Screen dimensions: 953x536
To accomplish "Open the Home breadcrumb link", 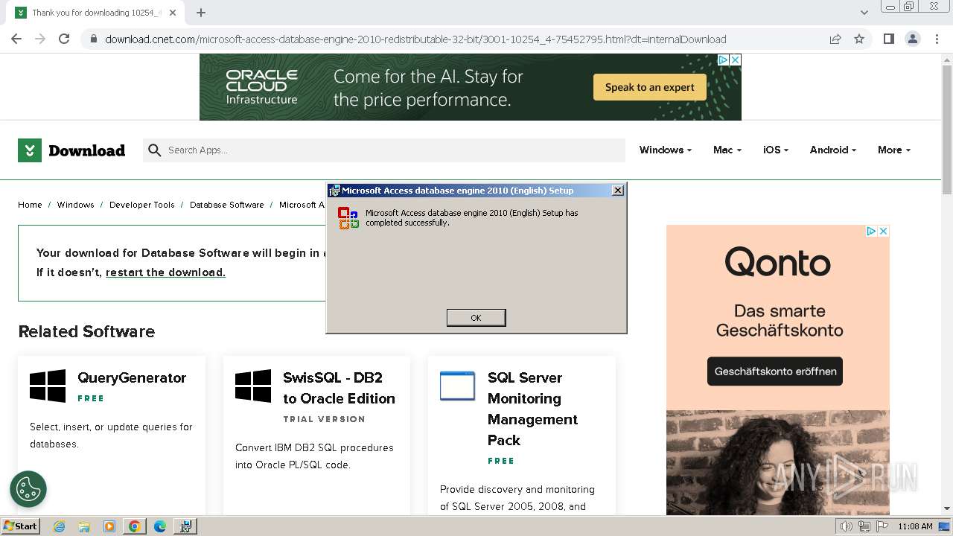I will pos(30,205).
